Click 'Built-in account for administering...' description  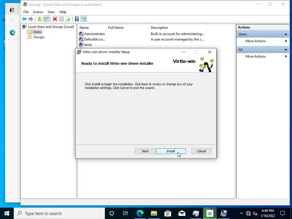point(177,34)
